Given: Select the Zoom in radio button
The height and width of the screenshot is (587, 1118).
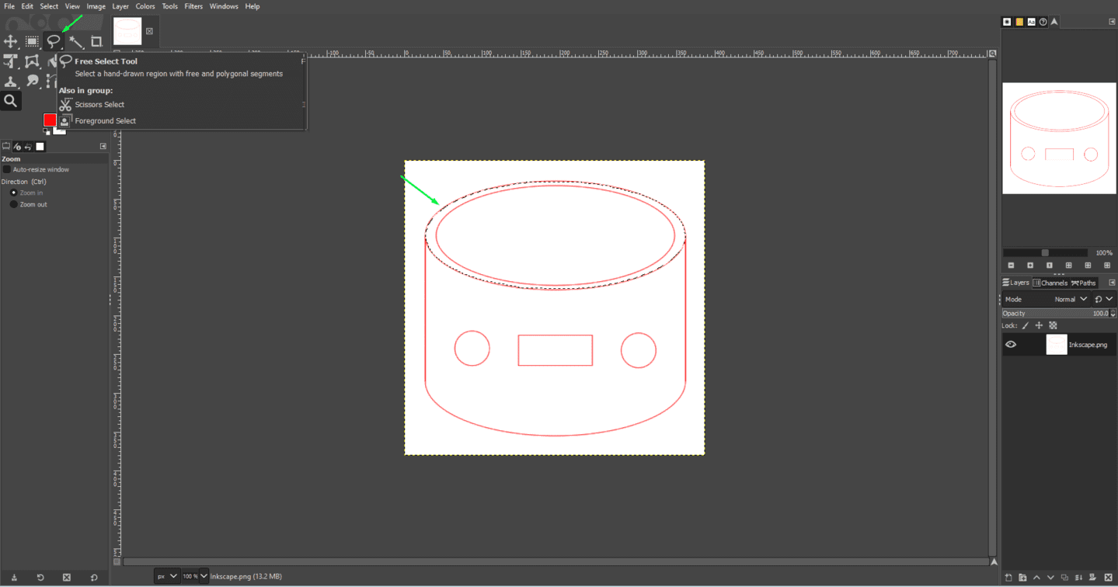Looking at the screenshot, I should pos(13,193).
